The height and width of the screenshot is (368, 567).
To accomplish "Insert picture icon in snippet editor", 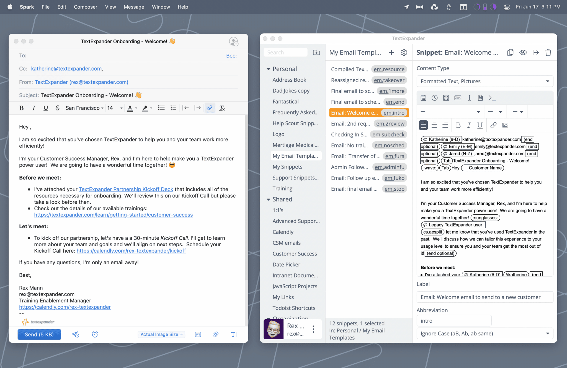I will (505, 125).
